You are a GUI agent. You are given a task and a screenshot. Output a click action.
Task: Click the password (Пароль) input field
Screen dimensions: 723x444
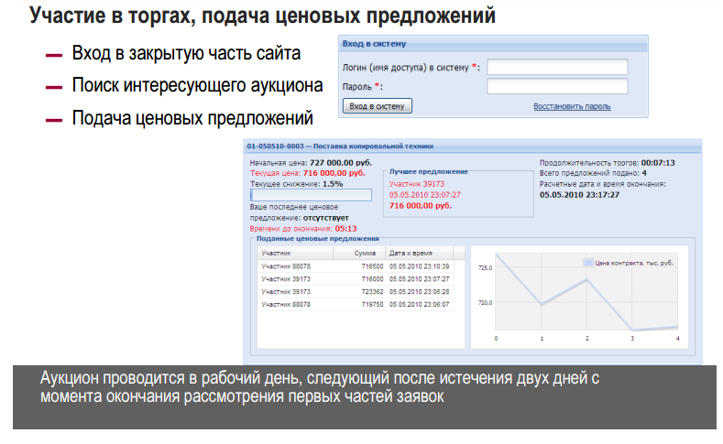(x=556, y=86)
